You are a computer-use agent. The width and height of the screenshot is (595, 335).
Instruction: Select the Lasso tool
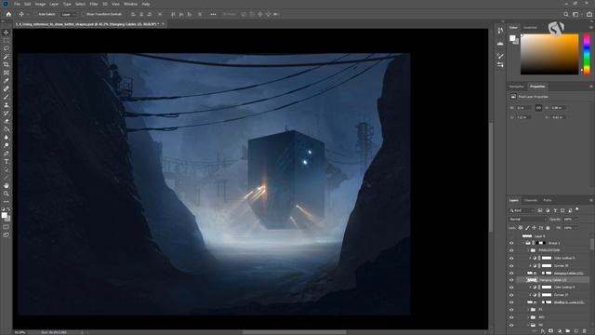pos(7,48)
